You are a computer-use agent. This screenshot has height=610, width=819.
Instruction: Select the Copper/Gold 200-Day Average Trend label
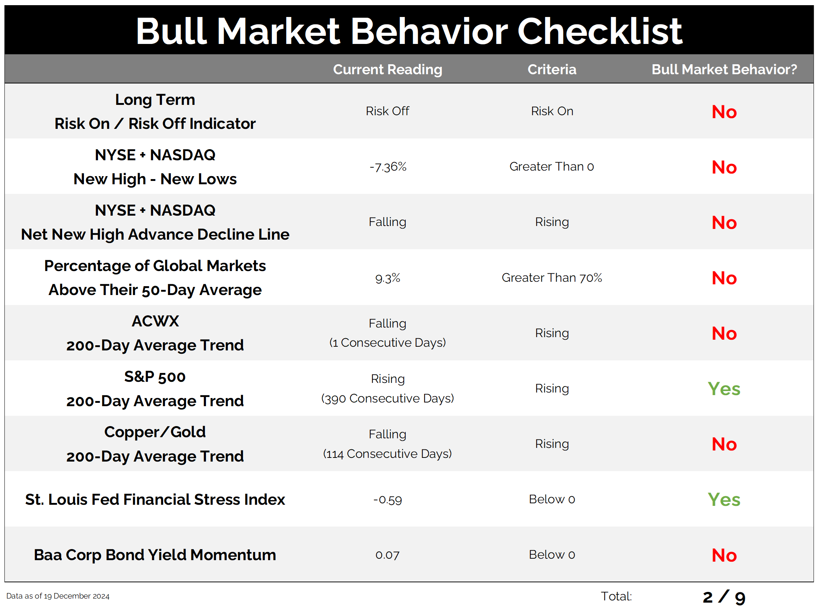click(155, 444)
